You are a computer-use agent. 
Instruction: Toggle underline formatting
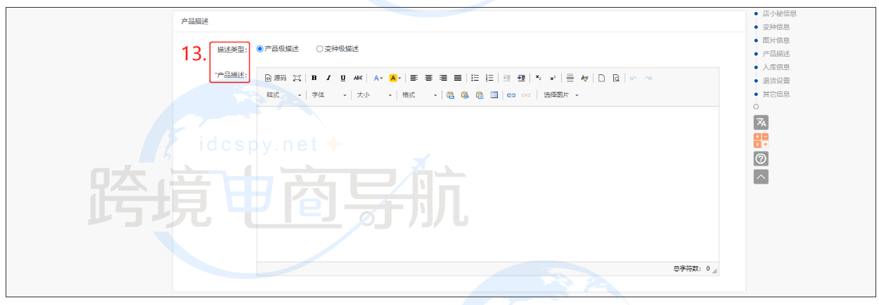[343, 78]
